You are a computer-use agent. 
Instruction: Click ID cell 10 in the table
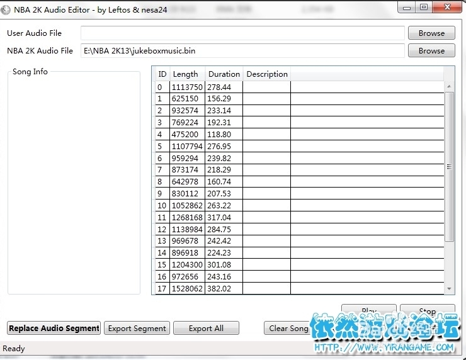(162, 205)
